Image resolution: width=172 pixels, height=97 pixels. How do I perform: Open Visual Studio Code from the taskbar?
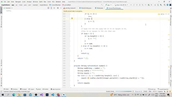click(53, 95)
